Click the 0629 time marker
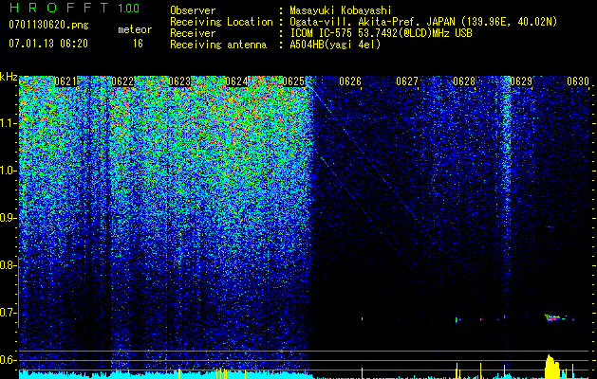597x379 pixels. tap(521, 81)
